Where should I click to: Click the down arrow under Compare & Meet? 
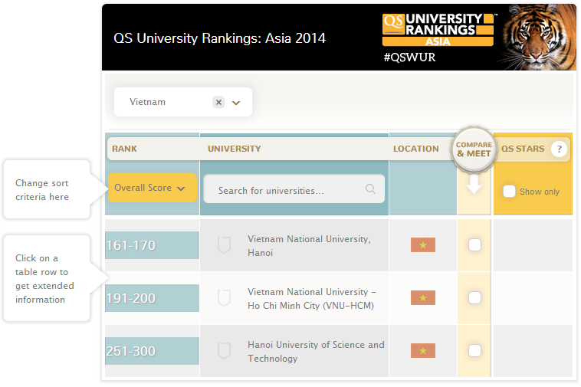tap(474, 184)
